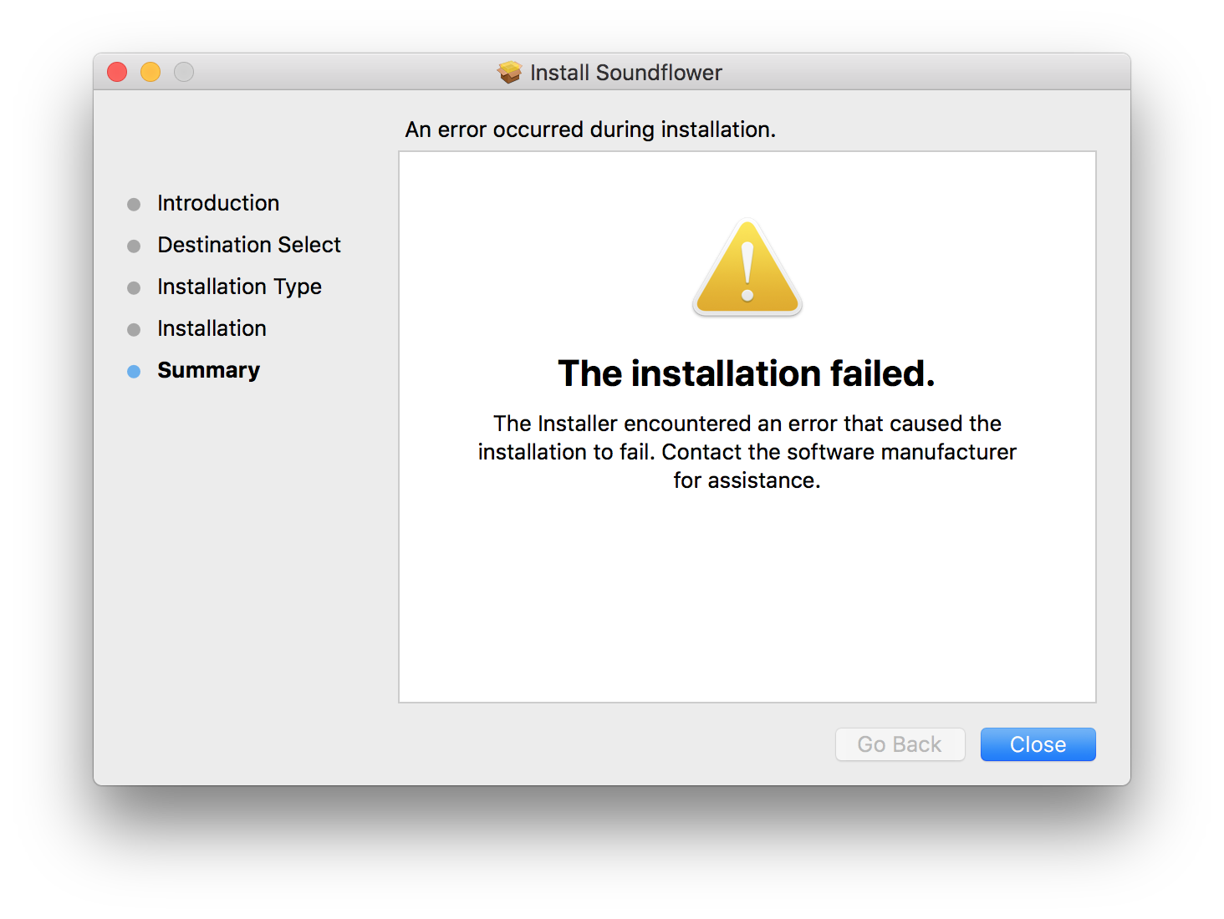Click the gray bullet beside Installation Type
1224x919 pixels.
pos(134,287)
